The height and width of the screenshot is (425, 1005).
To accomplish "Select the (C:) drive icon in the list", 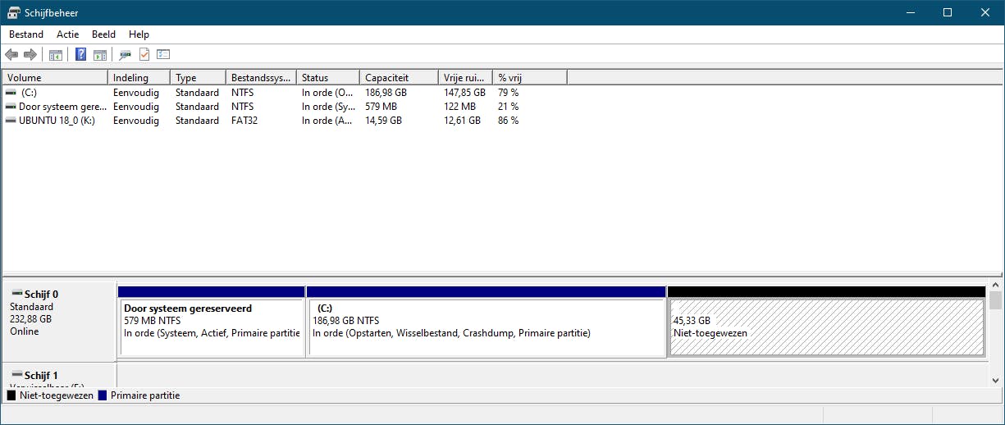I will point(11,93).
